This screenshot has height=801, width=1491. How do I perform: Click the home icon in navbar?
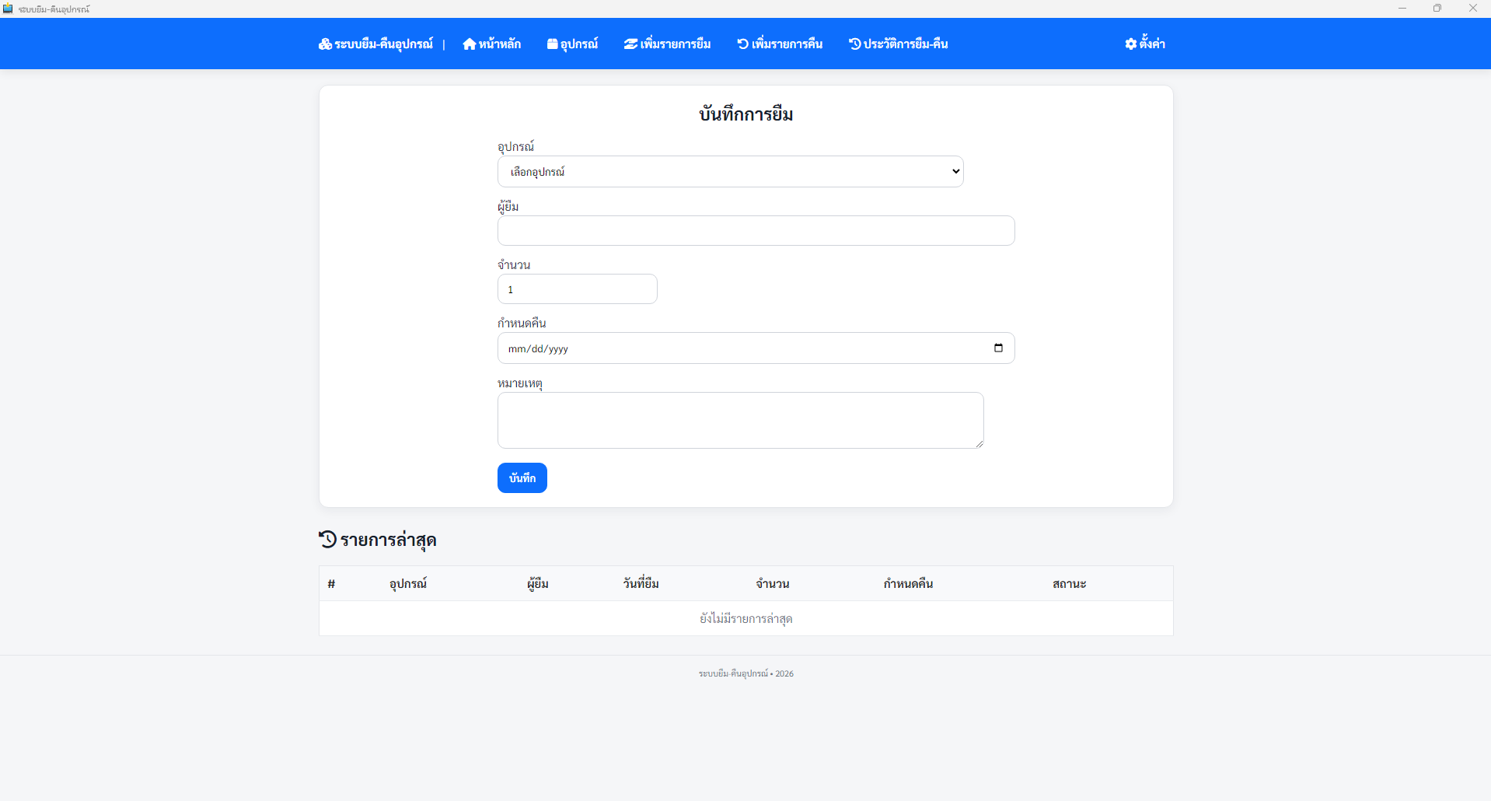pos(469,44)
